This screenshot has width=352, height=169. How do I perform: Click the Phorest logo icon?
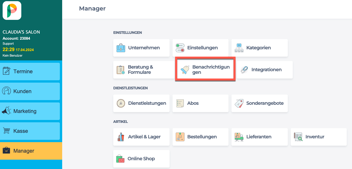pyautogui.click(x=12, y=11)
